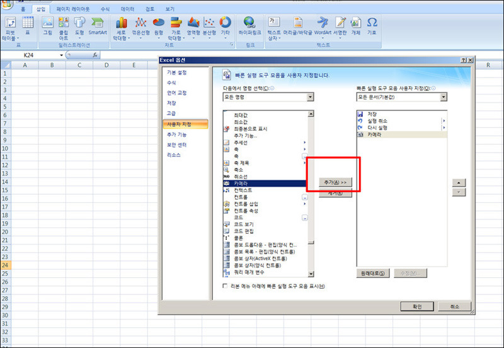
Task: Expand the 다시 실행 arrow in right list
Action: 444,128
